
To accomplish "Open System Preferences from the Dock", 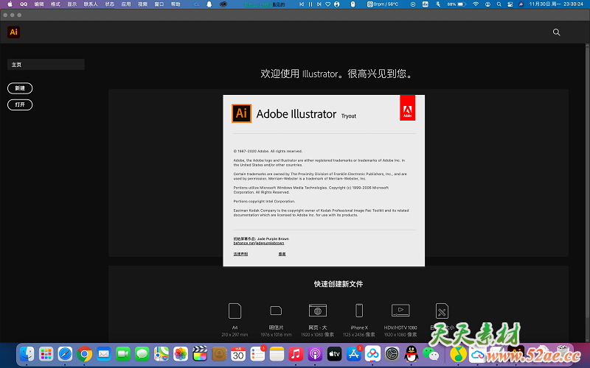I will 392,354.
